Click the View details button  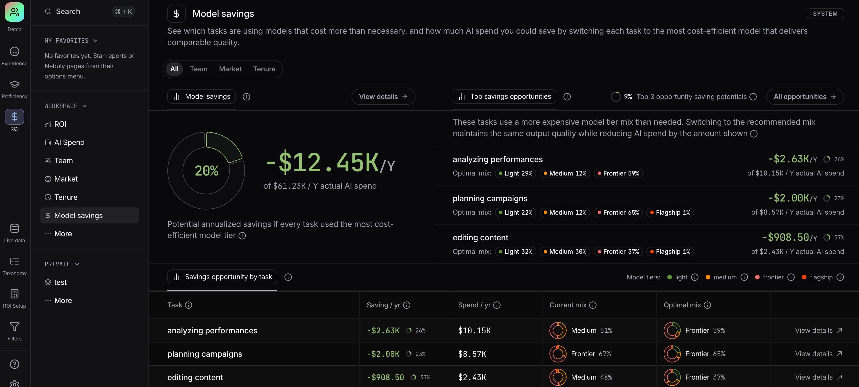point(383,97)
